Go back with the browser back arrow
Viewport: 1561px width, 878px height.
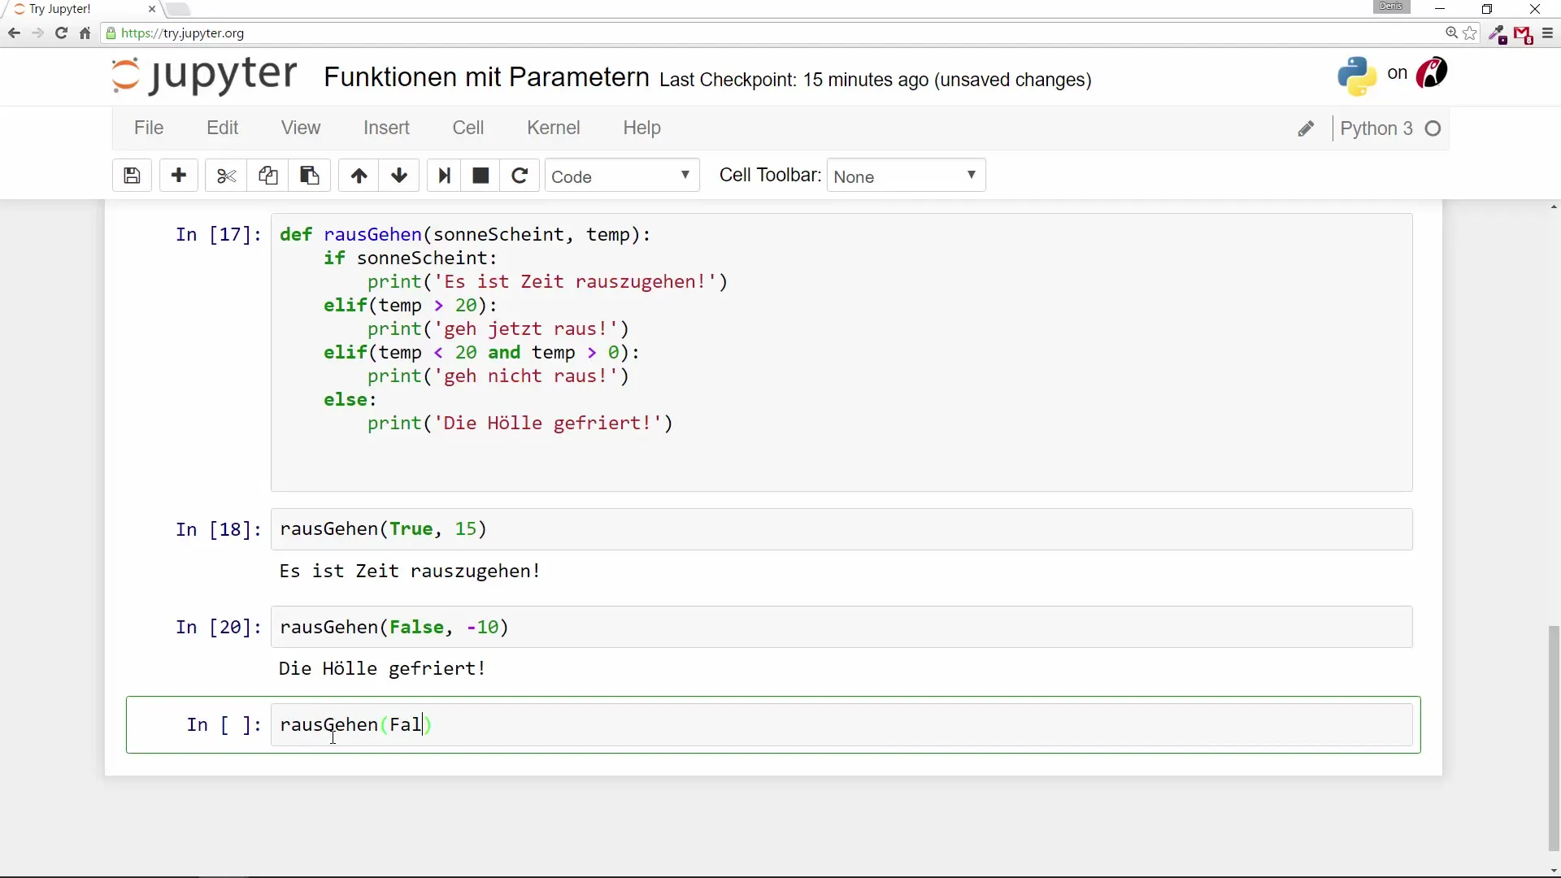[14, 33]
